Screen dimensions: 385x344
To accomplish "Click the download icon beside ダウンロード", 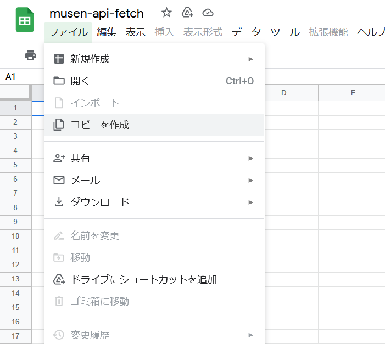I will [x=59, y=202].
